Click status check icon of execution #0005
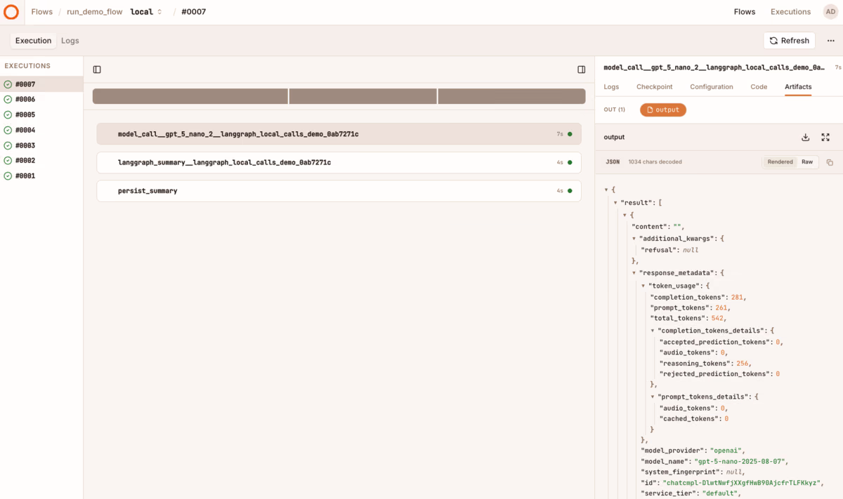This screenshot has width=843, height=499. pyautogui.click(x=8, y=115)
